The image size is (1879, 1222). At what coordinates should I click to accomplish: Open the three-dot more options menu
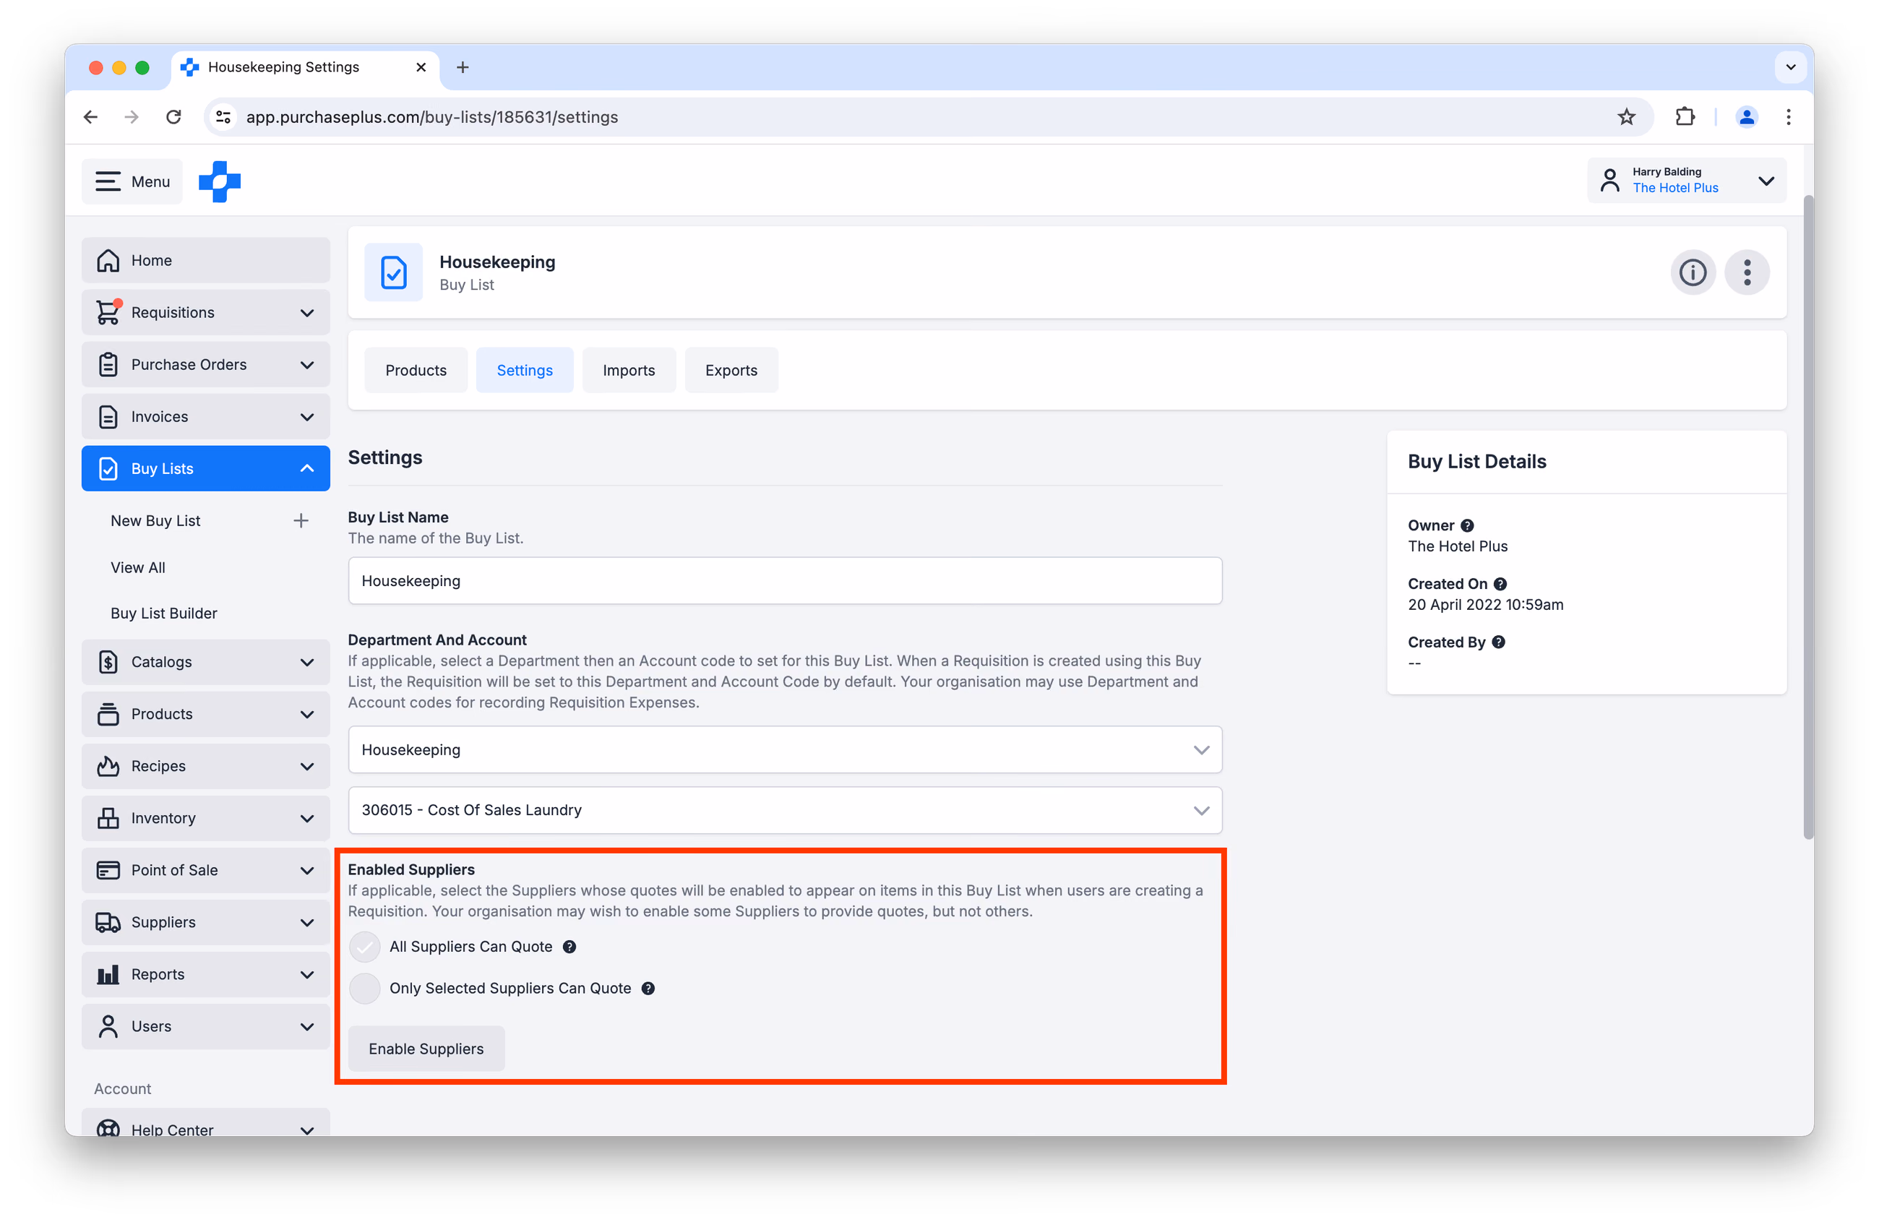click(1747, 273)
